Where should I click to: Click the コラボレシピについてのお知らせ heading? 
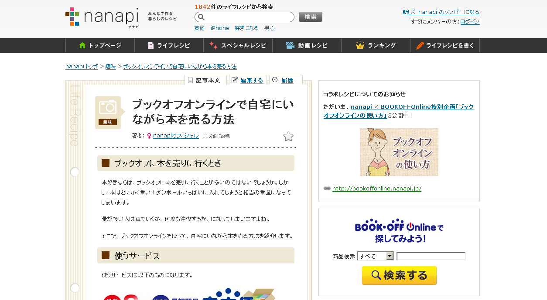tap(364, 94)
